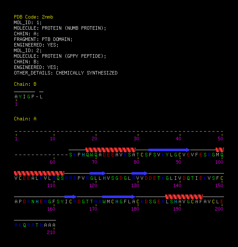Click residue number marker 20
238x247 pixels.
click(x=94, y=139)
